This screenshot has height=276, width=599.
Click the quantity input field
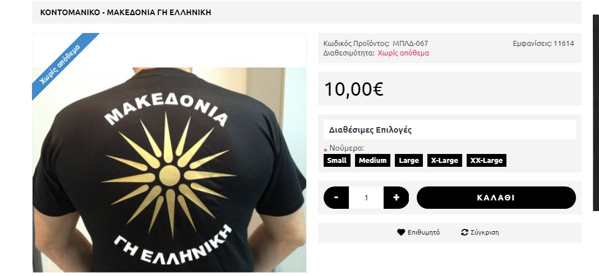(366, 198)
